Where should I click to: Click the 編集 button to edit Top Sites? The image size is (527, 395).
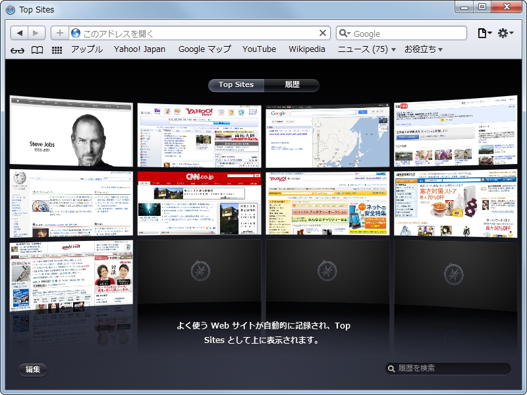pos(33,369)
